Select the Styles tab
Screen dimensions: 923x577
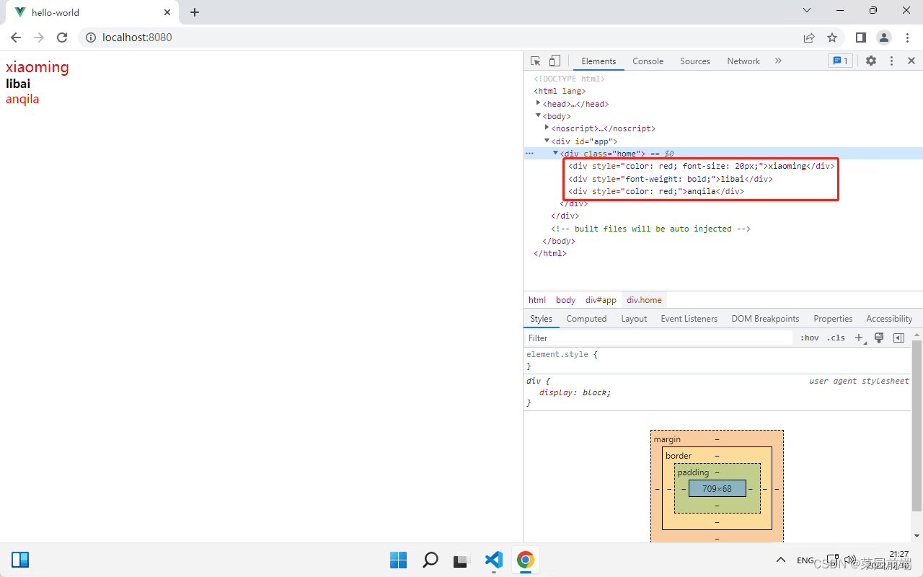coord(541,319)
